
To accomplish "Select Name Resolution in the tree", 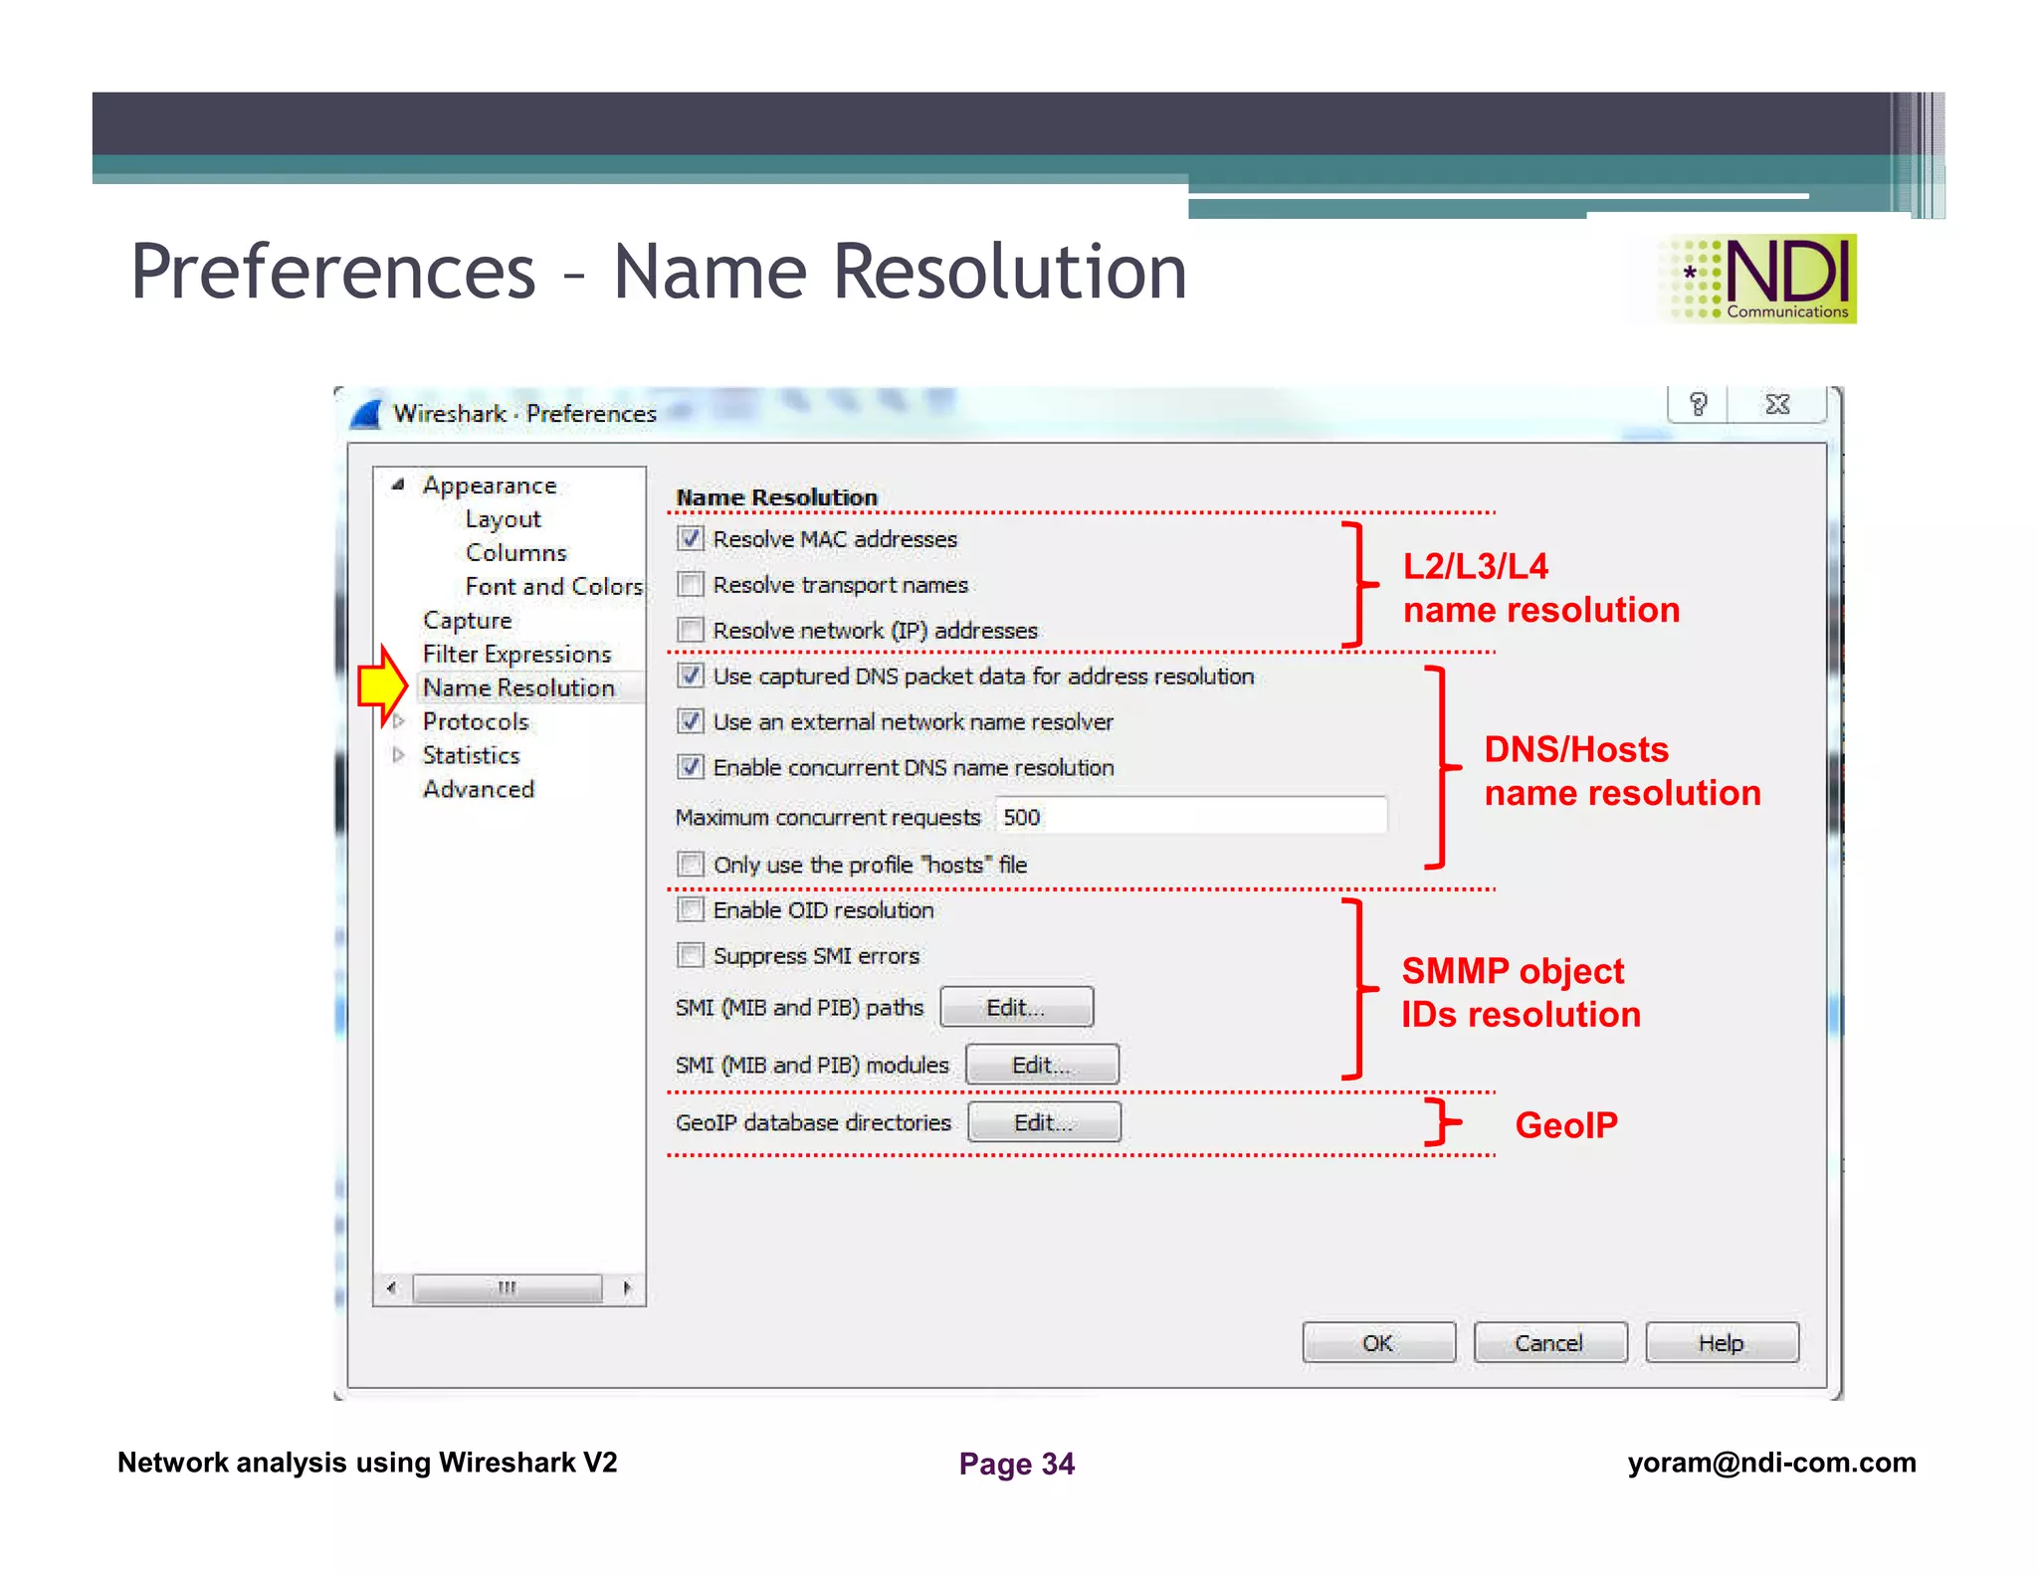I will pyautogui.click(x=518, y=689).
